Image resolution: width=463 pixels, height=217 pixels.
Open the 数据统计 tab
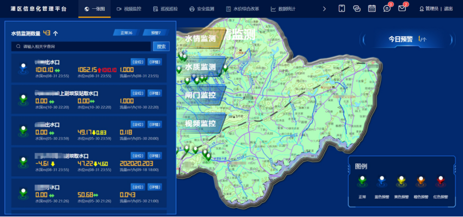coord(283,9)
